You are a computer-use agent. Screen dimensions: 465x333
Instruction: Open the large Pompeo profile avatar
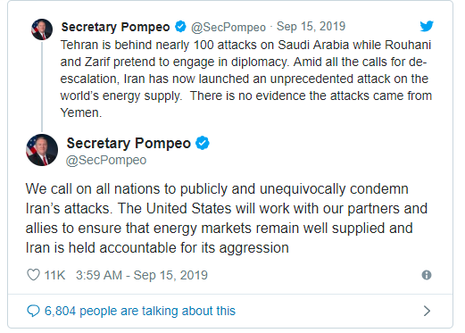click(x=42, y=150)
